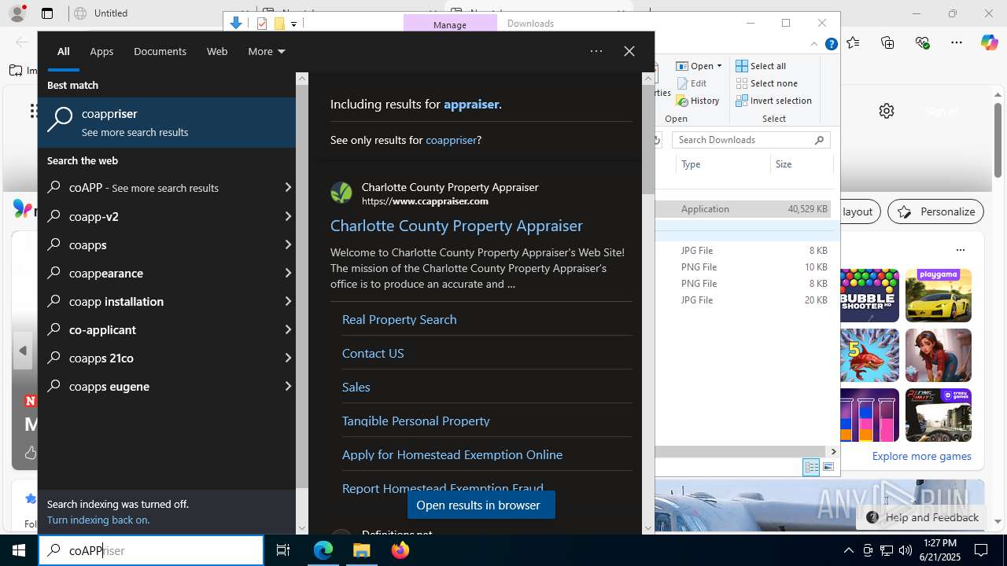
Task: Open Apply for Homestead Exemption Online link
Action: point(452,454)
